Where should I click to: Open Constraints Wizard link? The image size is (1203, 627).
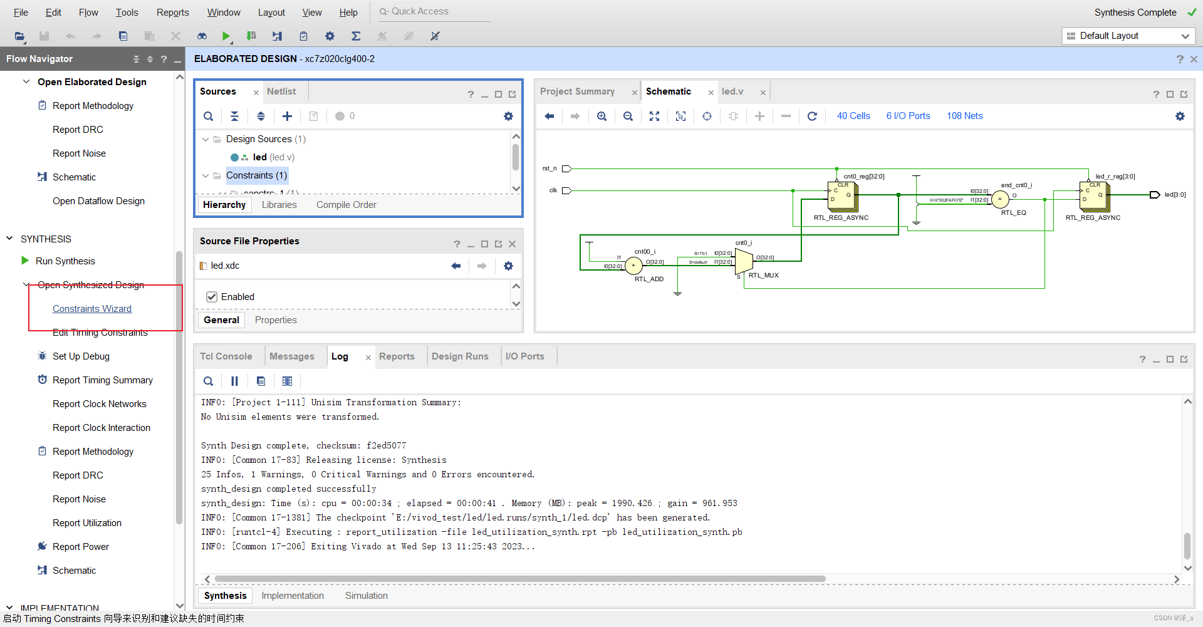coord(92,309)
